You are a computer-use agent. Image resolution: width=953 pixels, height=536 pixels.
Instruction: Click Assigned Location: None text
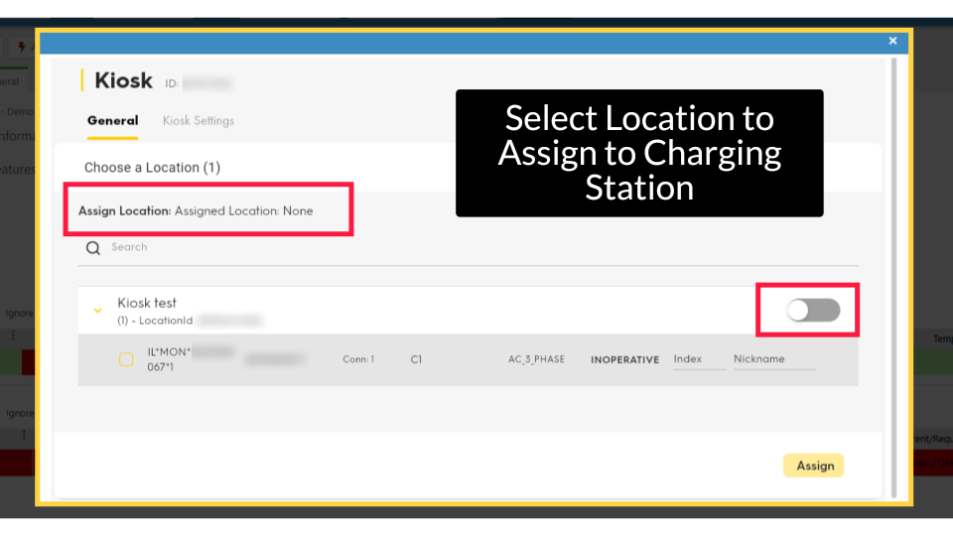(x=244, y=210)
